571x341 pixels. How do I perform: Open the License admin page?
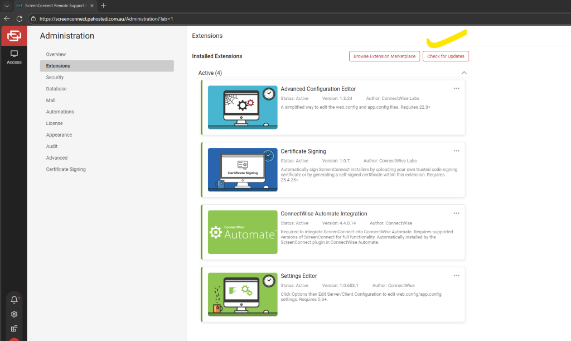tap(54, 123)
